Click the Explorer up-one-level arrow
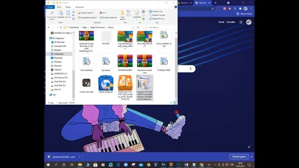Screen dimensions: 299x168 (x=61, y=28)
